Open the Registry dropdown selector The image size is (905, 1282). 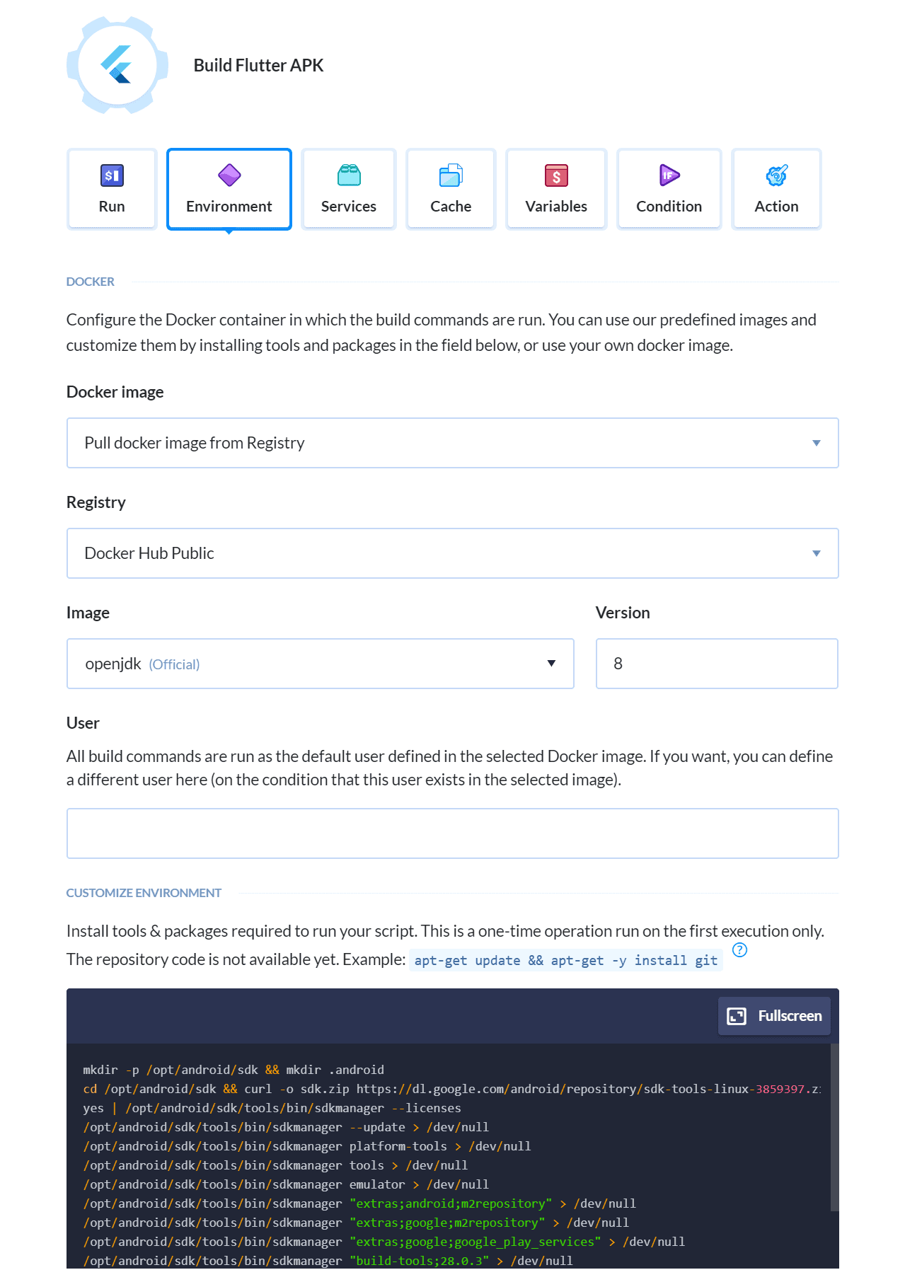[x=452, y=553]
